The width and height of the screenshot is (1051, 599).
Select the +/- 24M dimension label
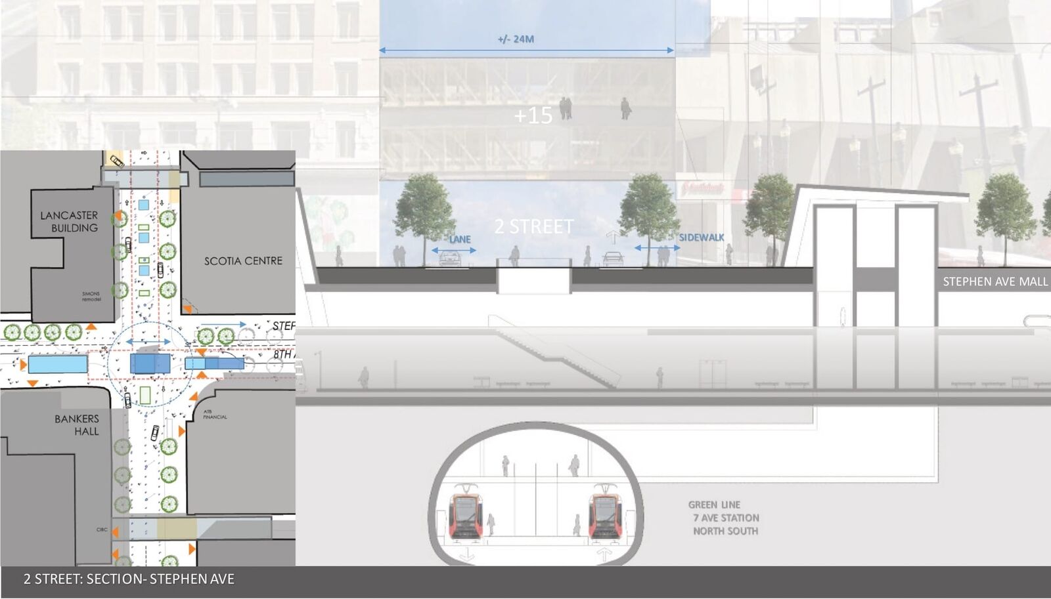point(516,39)
